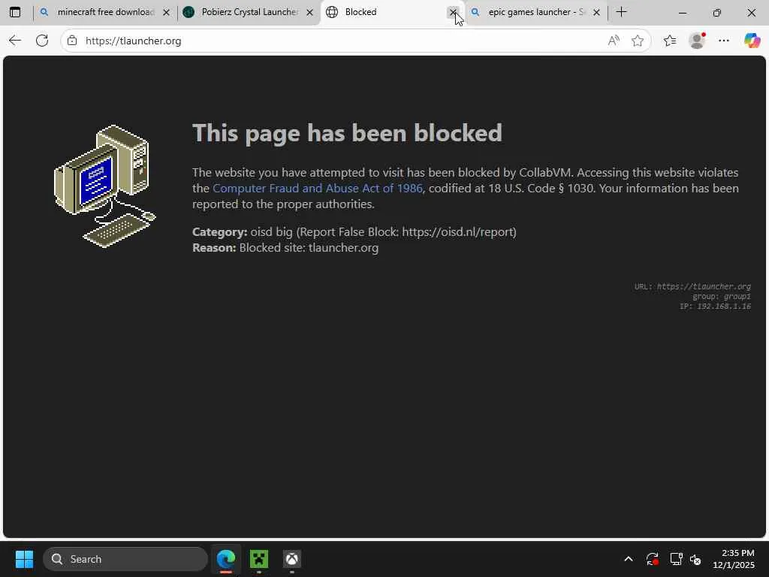This screenshot has height=577, width=769.
Task: Open the tab actions menu icon
Action: click(15, 12)
